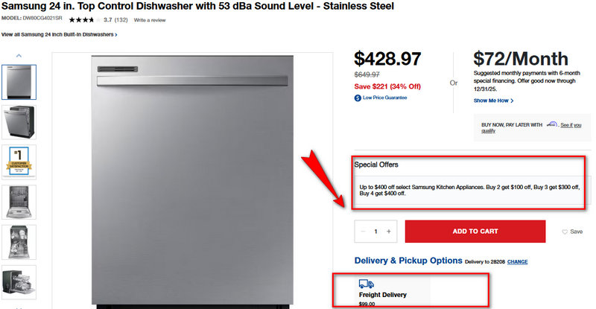Click the Write a review link

(x=150, y=19)
